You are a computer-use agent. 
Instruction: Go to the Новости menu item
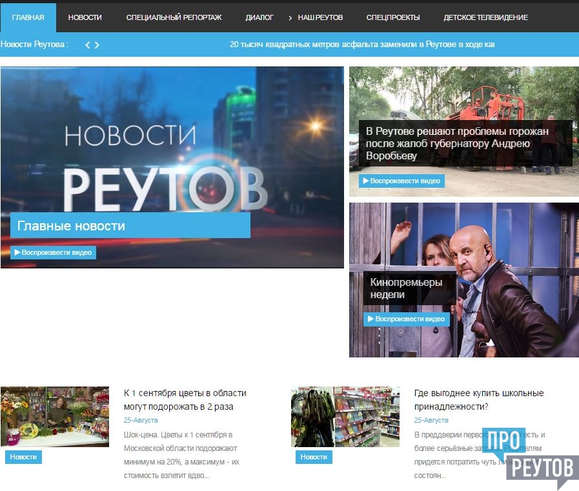click(85, 17)
